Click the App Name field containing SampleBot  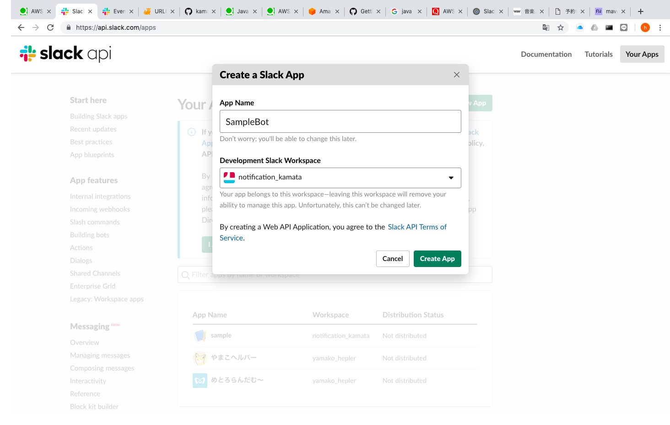pyautogui.click(x=340, y=121)
